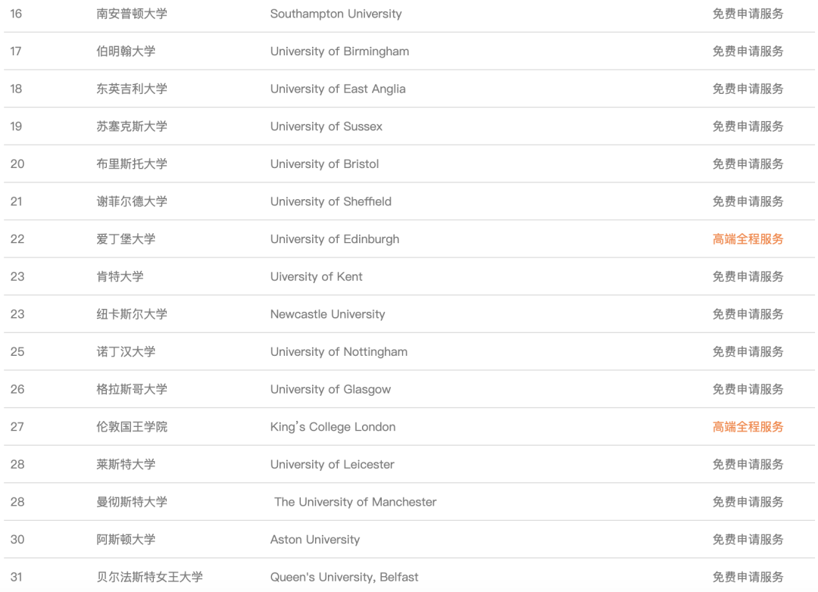Select the text 肯特大学

[x=120, y=276]
